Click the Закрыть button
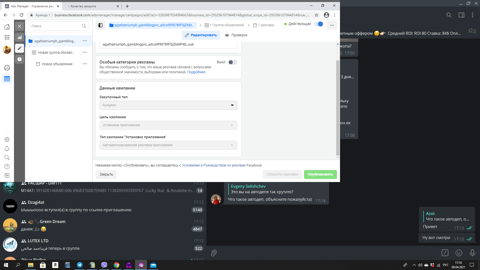The width and height of the screenshot is (480, 270). (106, 174)
